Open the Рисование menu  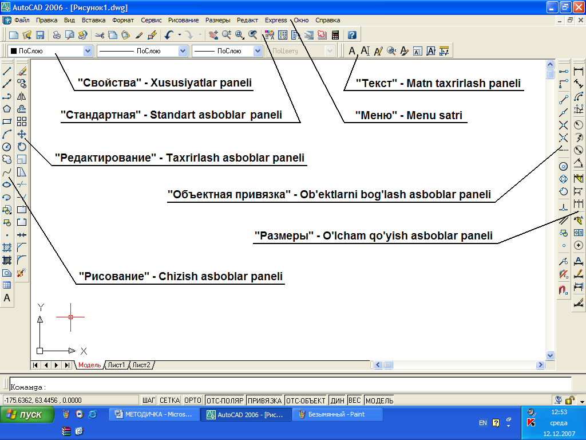point(184,20)
